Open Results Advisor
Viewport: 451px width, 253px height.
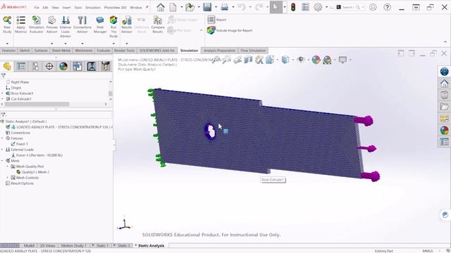(127, 25)
